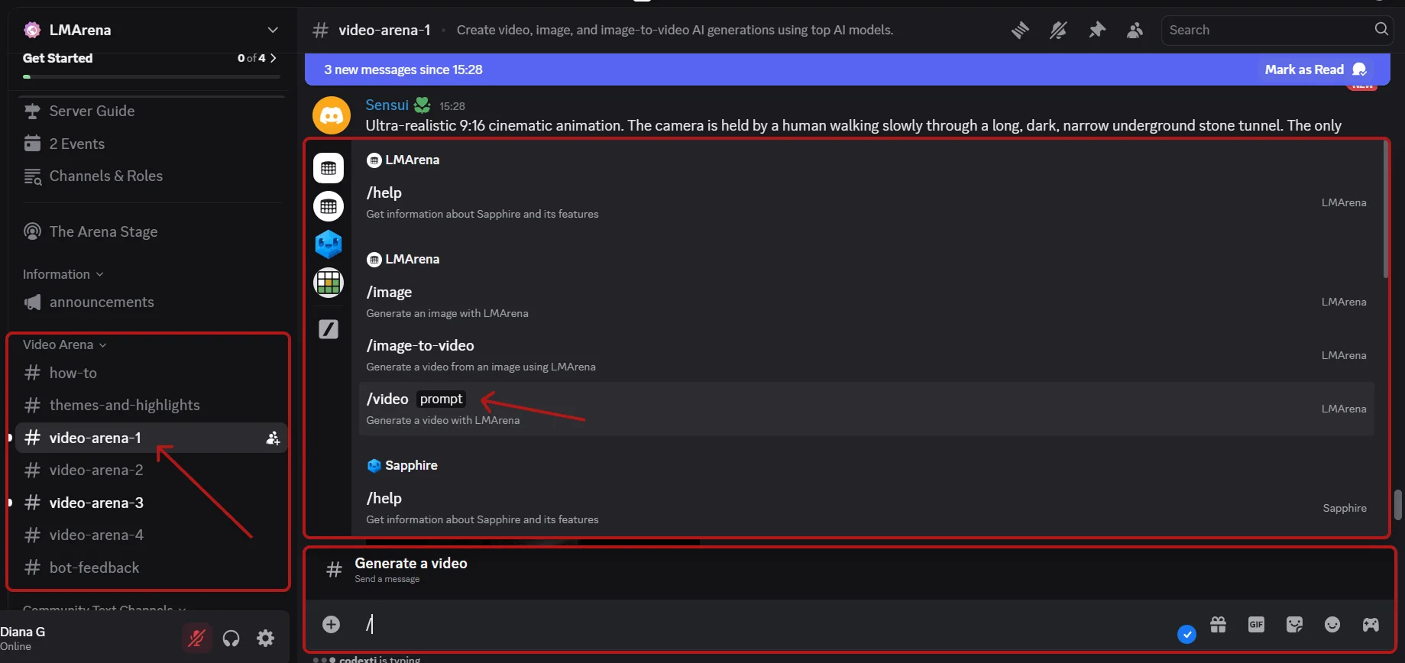The height and width of the screenshot is (663, 1405).
Task: Open the gift icon in message box
Action: (x=1218, y=625)
